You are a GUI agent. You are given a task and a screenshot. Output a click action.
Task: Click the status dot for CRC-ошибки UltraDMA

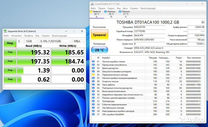pos(93,114)
